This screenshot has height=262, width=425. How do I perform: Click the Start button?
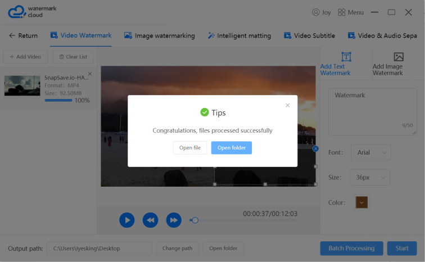[x=402, y=248]
